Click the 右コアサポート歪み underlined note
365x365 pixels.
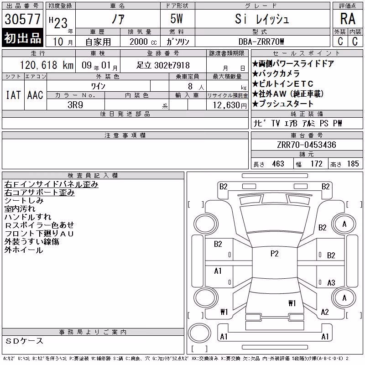point(39,193)
